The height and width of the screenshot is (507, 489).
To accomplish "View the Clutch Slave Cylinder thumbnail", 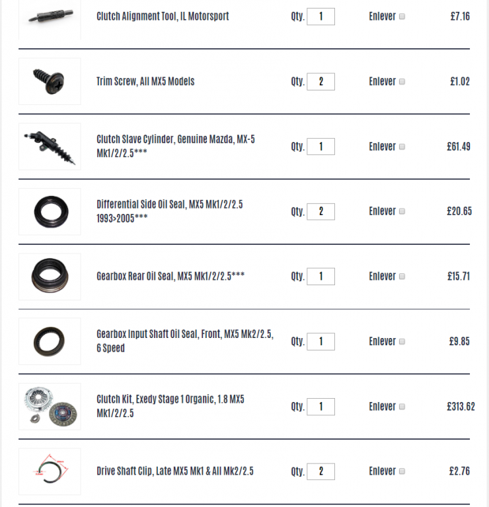I will pos(50,147).
